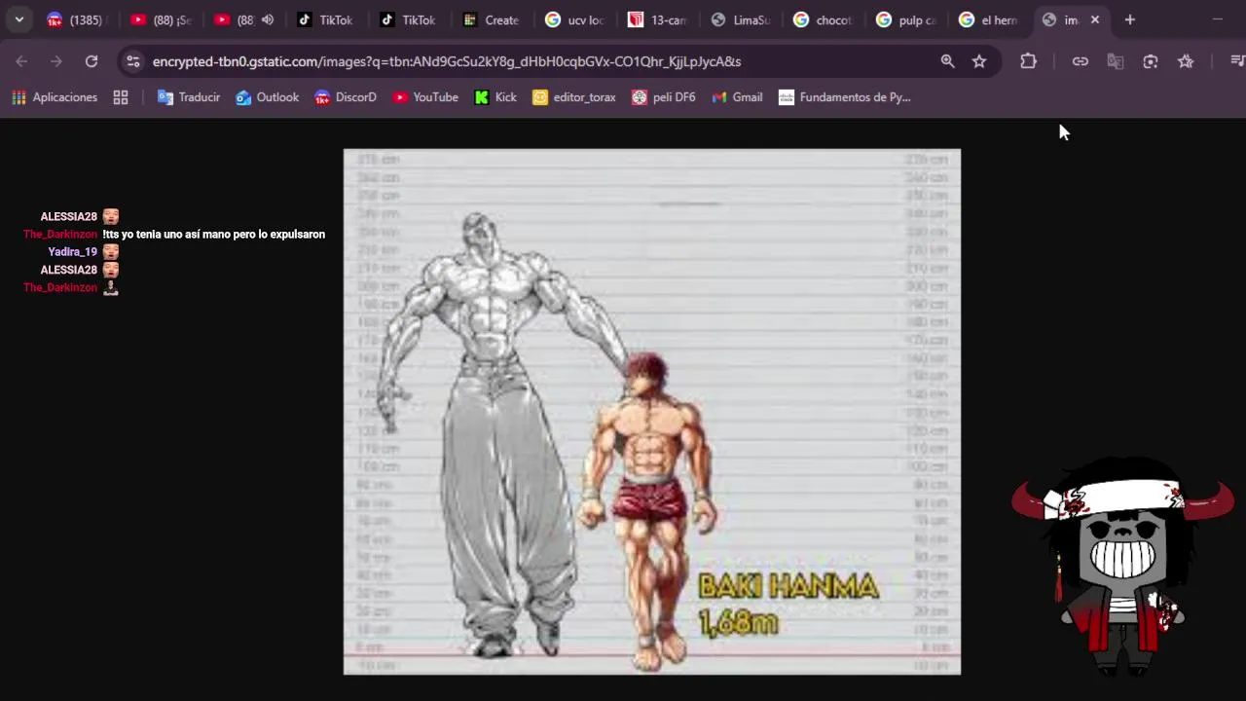Open the media control music icon
Screen dimensions: 1246x701
pyautogui.click(x=1236, y=61)
